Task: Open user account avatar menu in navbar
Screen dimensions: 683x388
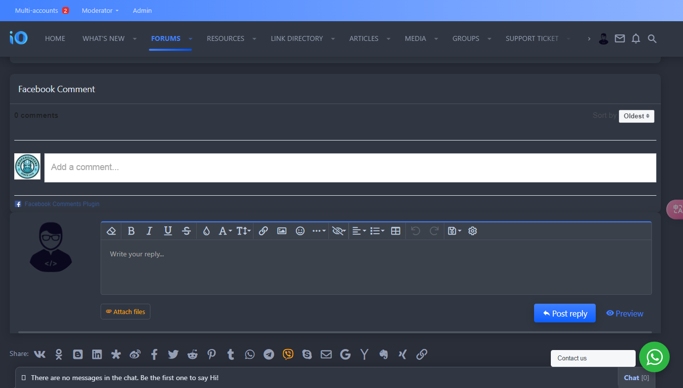Action: point(604,38)
